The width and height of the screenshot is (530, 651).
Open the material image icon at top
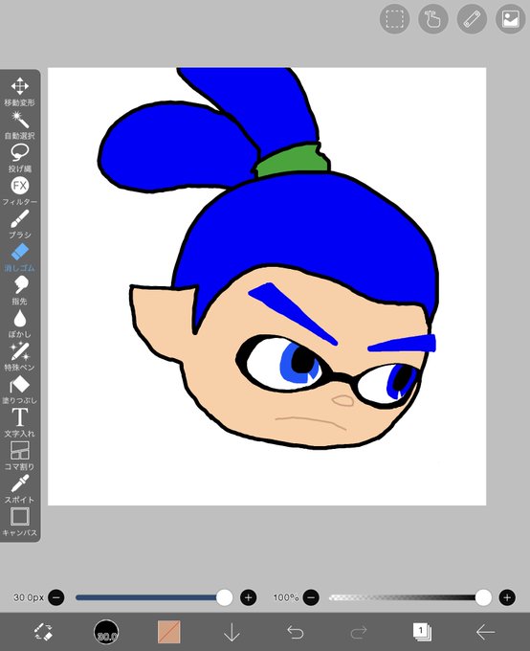[x=511, y=19]
